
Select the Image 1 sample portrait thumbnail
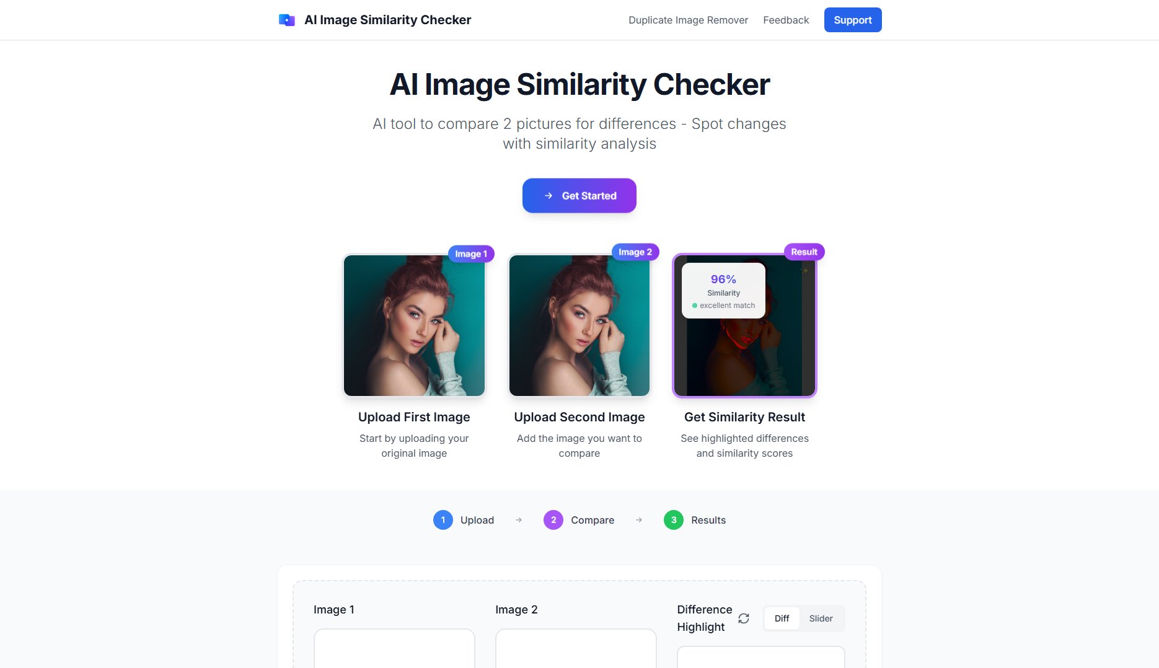(414, 325)
